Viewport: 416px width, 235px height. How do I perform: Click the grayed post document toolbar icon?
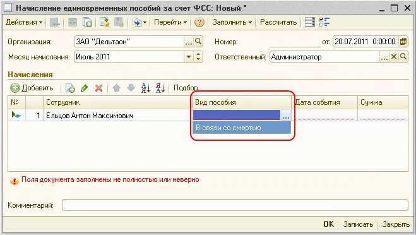55,22
